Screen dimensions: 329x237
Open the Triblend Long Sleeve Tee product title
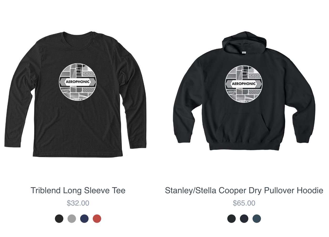click(78, 190)
